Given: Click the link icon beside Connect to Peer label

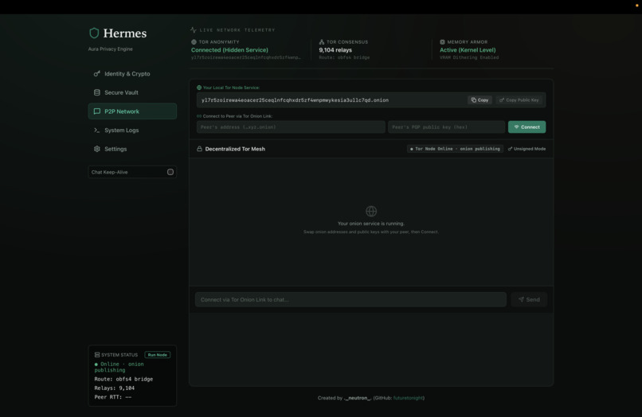Looking at the screenshot, I should (x=199, y=116).
